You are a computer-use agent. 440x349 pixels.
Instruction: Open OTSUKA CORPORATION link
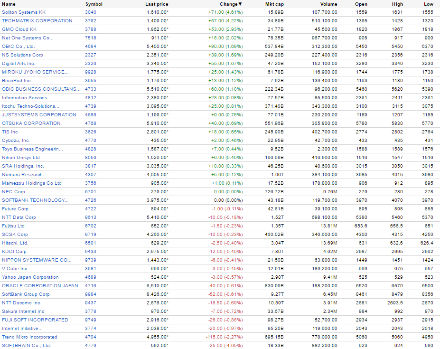31,123
